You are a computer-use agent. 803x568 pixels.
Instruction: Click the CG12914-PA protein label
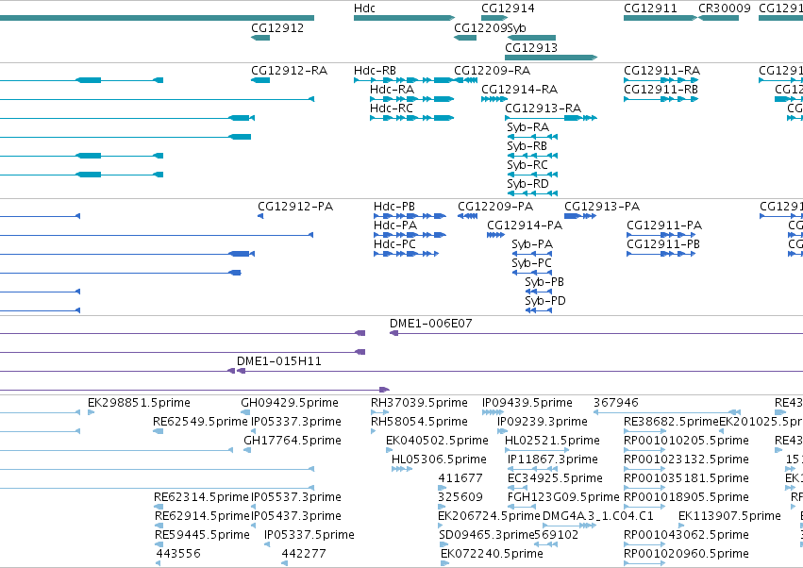pos(525,226)
